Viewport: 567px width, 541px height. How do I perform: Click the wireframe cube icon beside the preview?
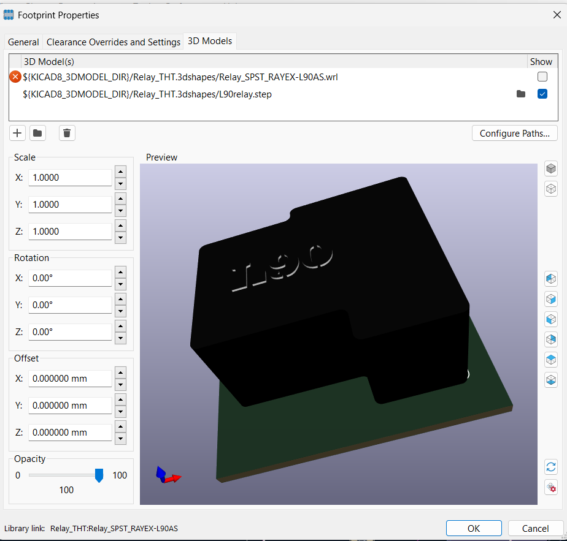[550, 189]
